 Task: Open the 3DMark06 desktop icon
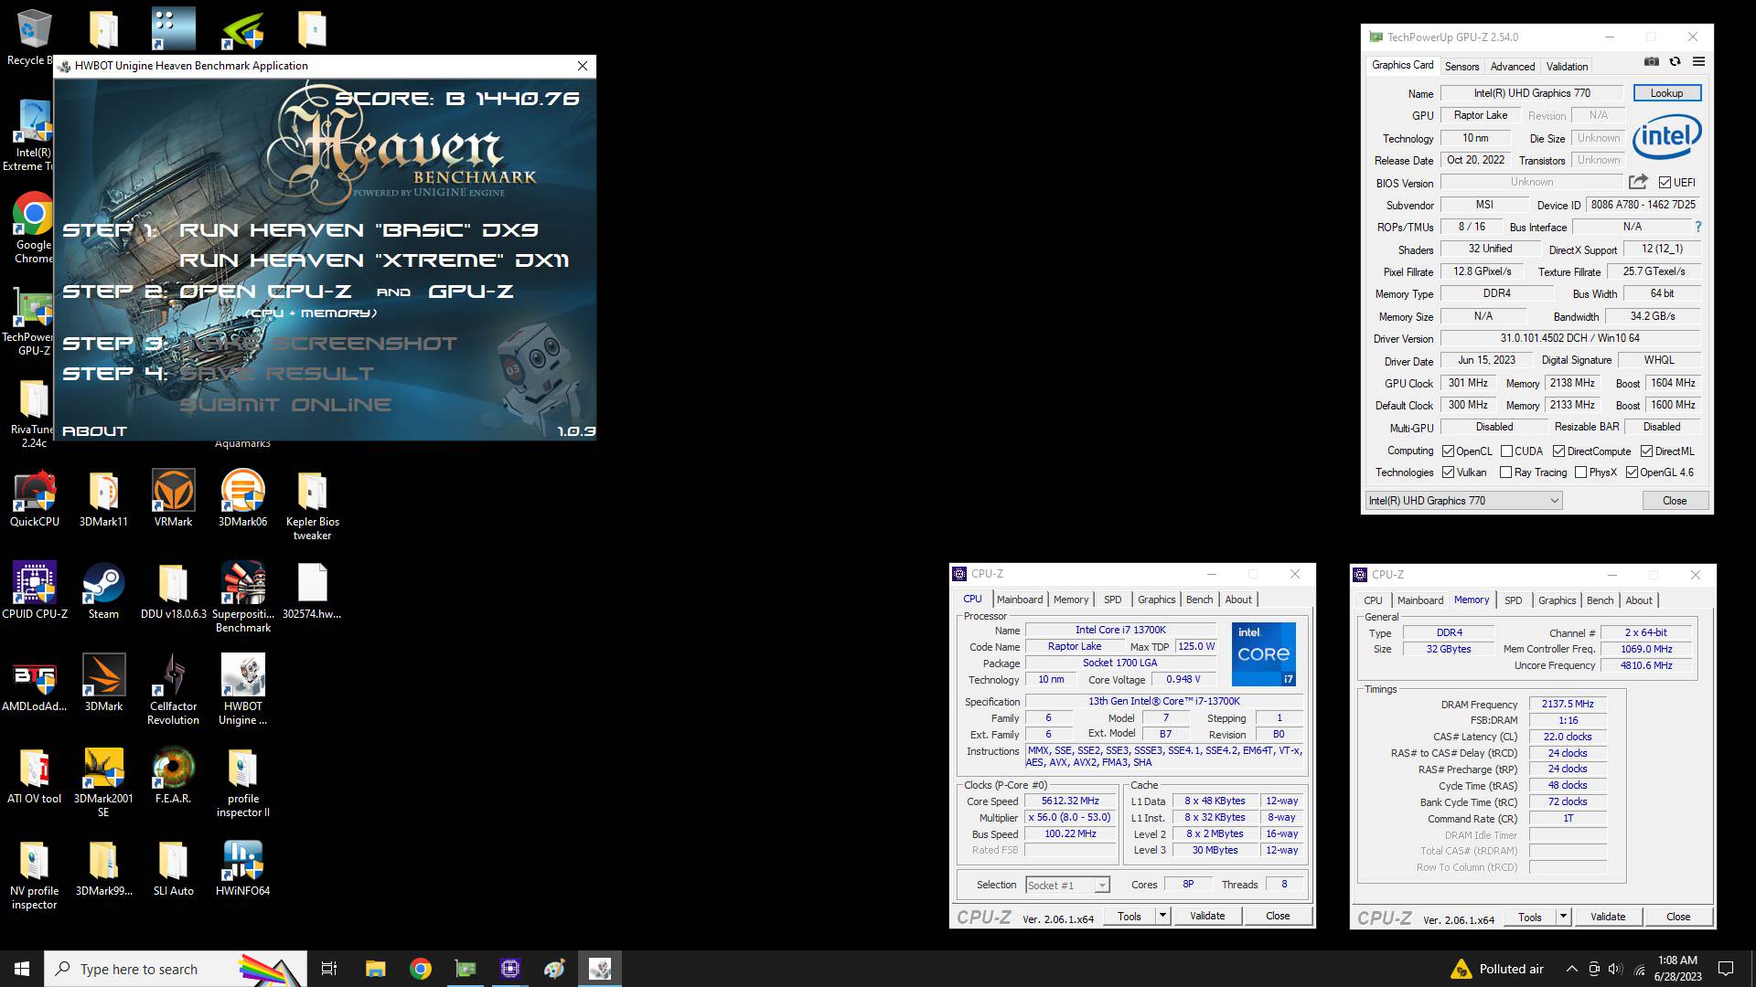[x=242, y=498]
